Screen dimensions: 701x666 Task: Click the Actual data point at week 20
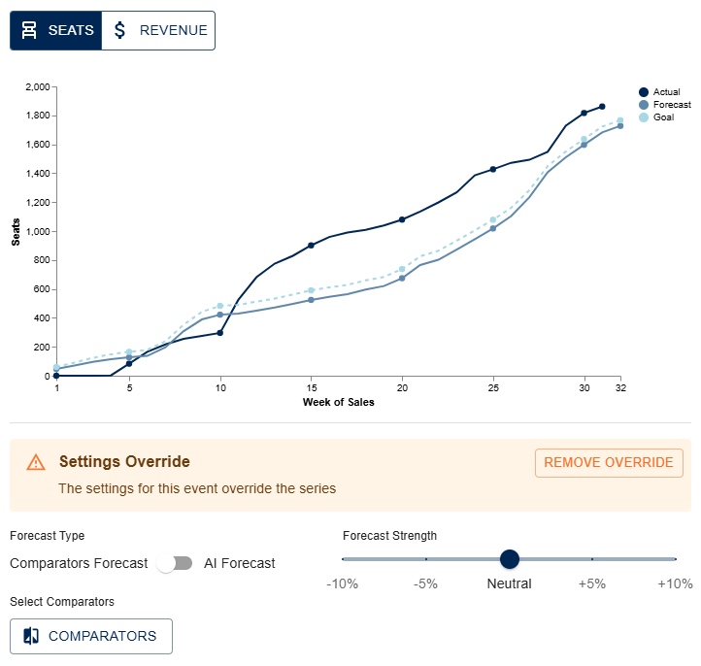tap(402, 219)
